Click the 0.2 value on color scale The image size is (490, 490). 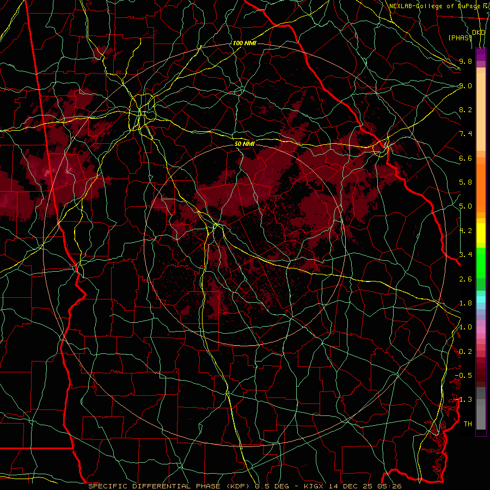point(465,352)
